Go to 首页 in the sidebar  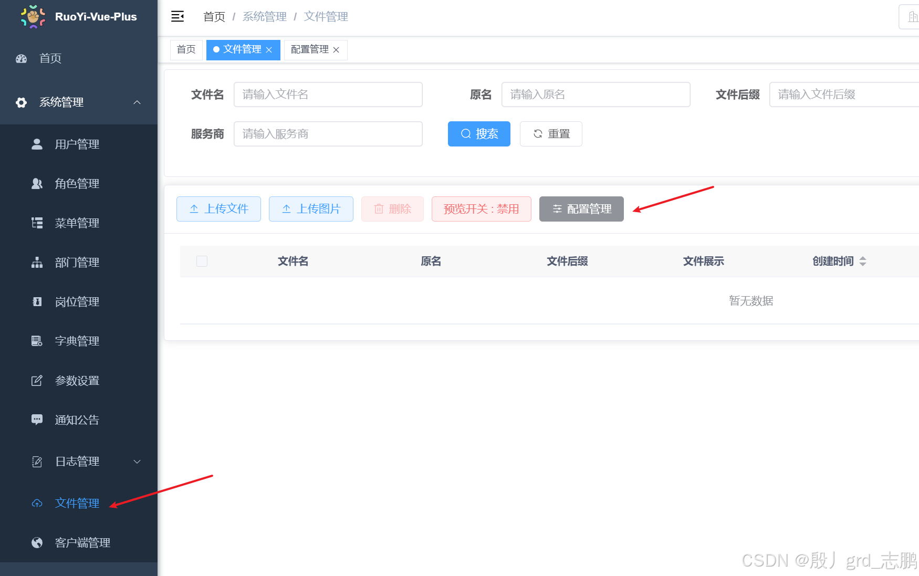(79, 58)
